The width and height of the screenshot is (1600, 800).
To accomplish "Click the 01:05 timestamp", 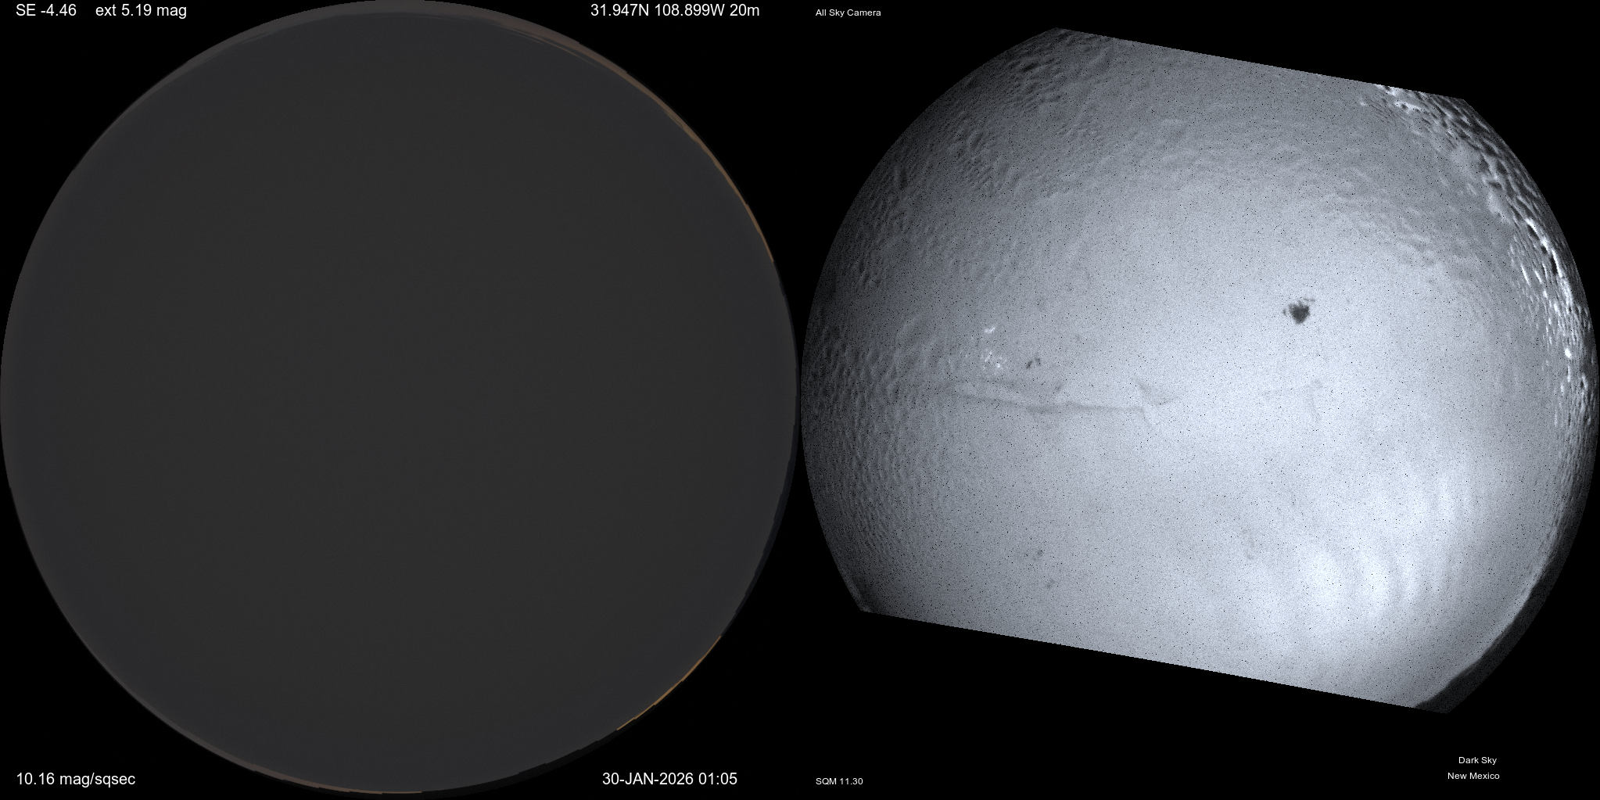I will [720, 779].
